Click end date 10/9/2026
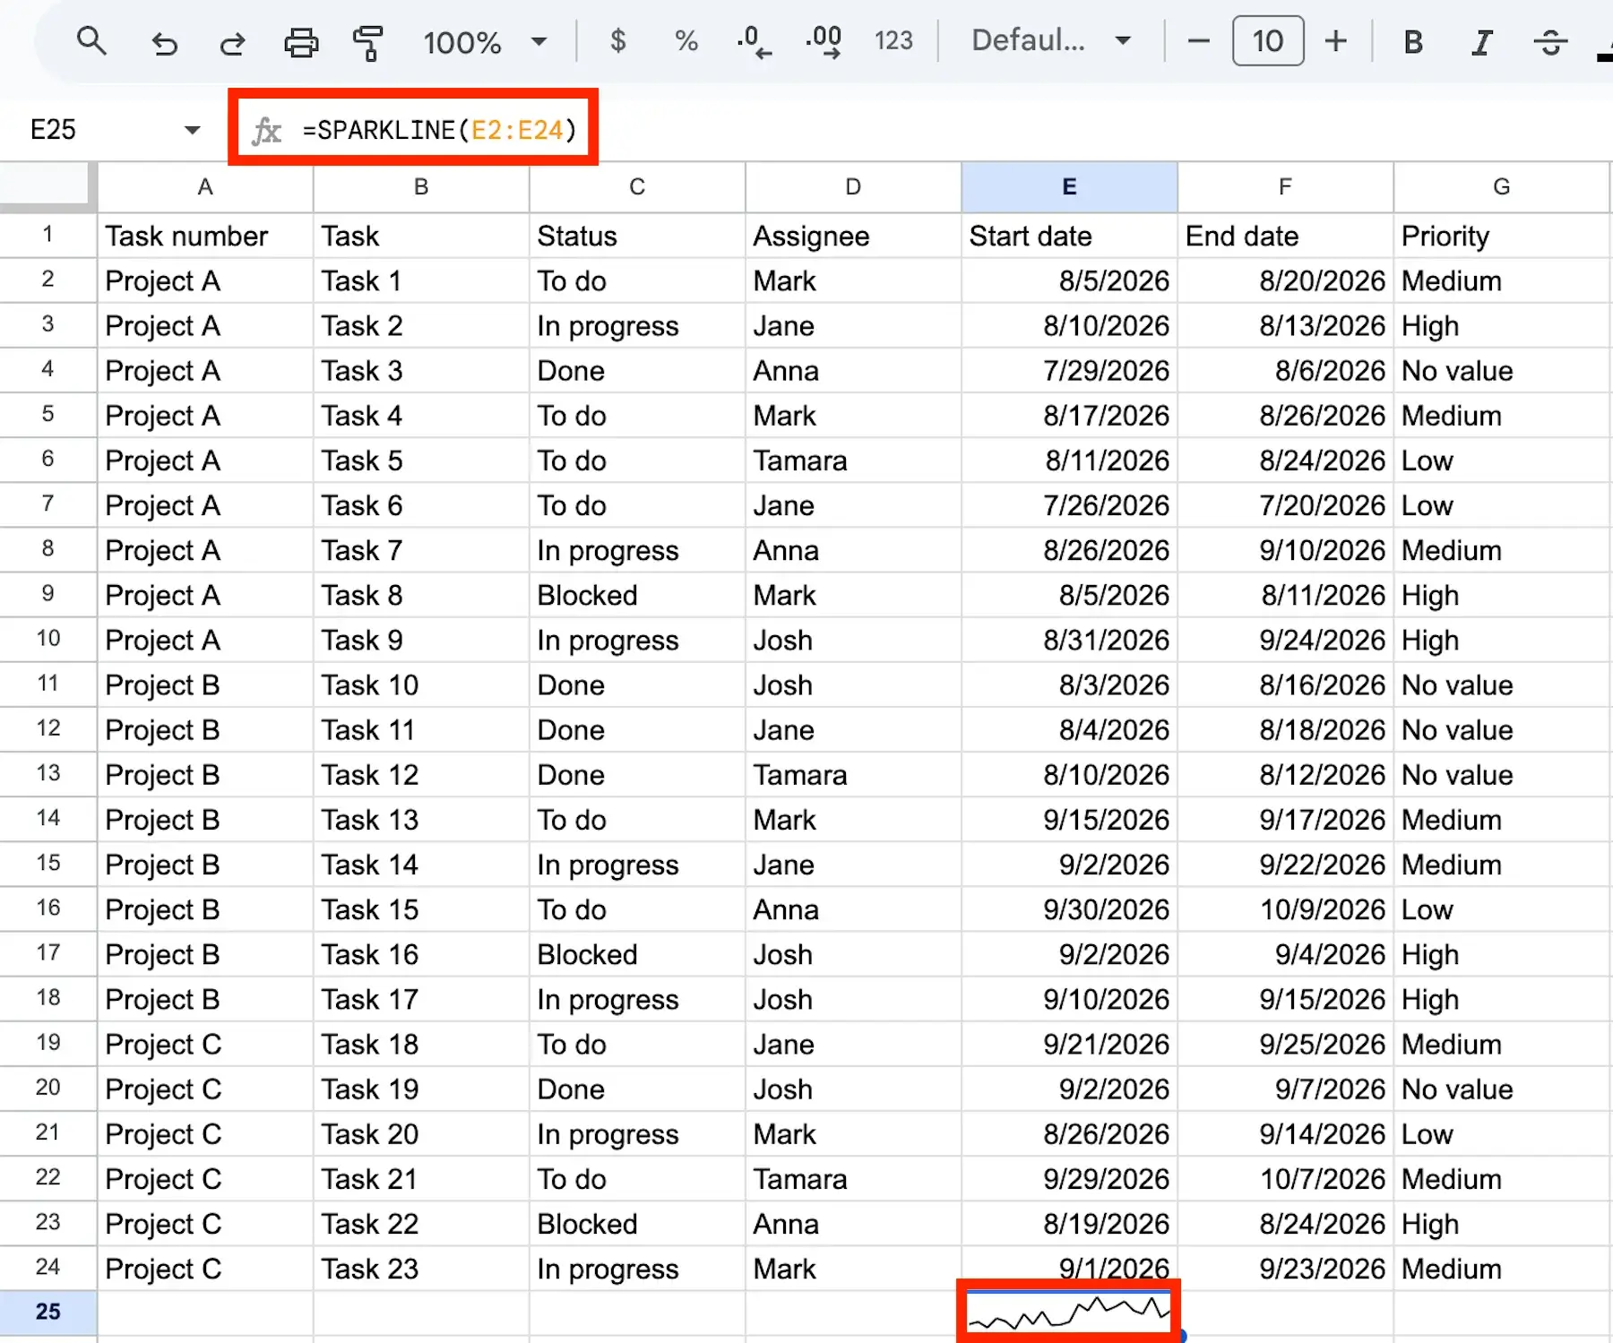This screenshot has height=1343, width=1613. [x=1285, y=909]
